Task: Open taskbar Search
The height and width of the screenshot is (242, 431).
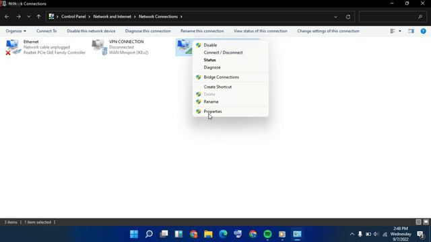Action: coord(149,234)
